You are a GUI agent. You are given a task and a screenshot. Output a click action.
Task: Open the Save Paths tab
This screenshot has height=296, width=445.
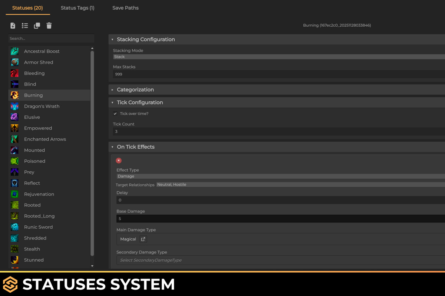tap(125, 8)
